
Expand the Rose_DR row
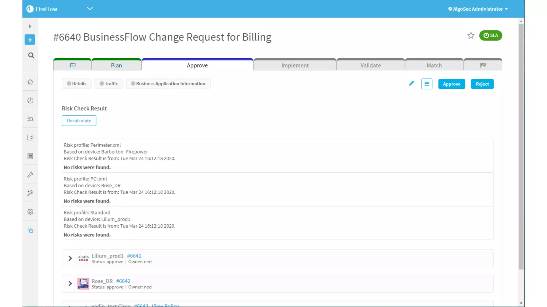[x=70, y=284]
